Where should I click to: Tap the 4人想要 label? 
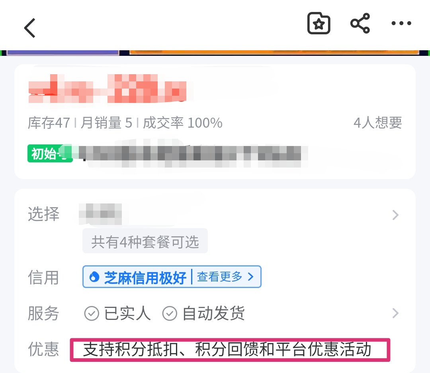coord(377,122)
